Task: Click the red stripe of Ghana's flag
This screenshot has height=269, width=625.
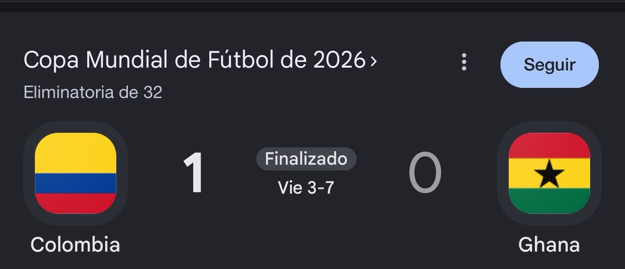Action: 549,146
